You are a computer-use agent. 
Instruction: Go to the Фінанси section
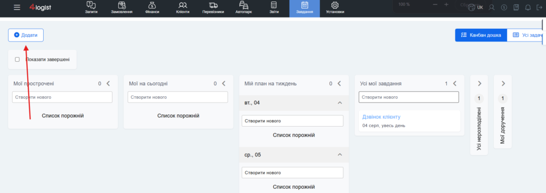152,7
